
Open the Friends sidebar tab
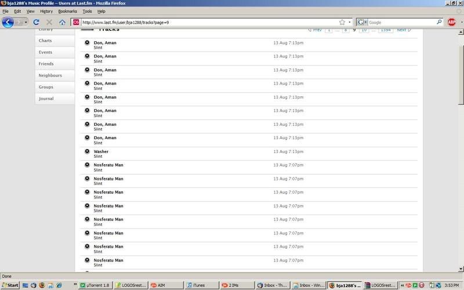tap(46, 64)
